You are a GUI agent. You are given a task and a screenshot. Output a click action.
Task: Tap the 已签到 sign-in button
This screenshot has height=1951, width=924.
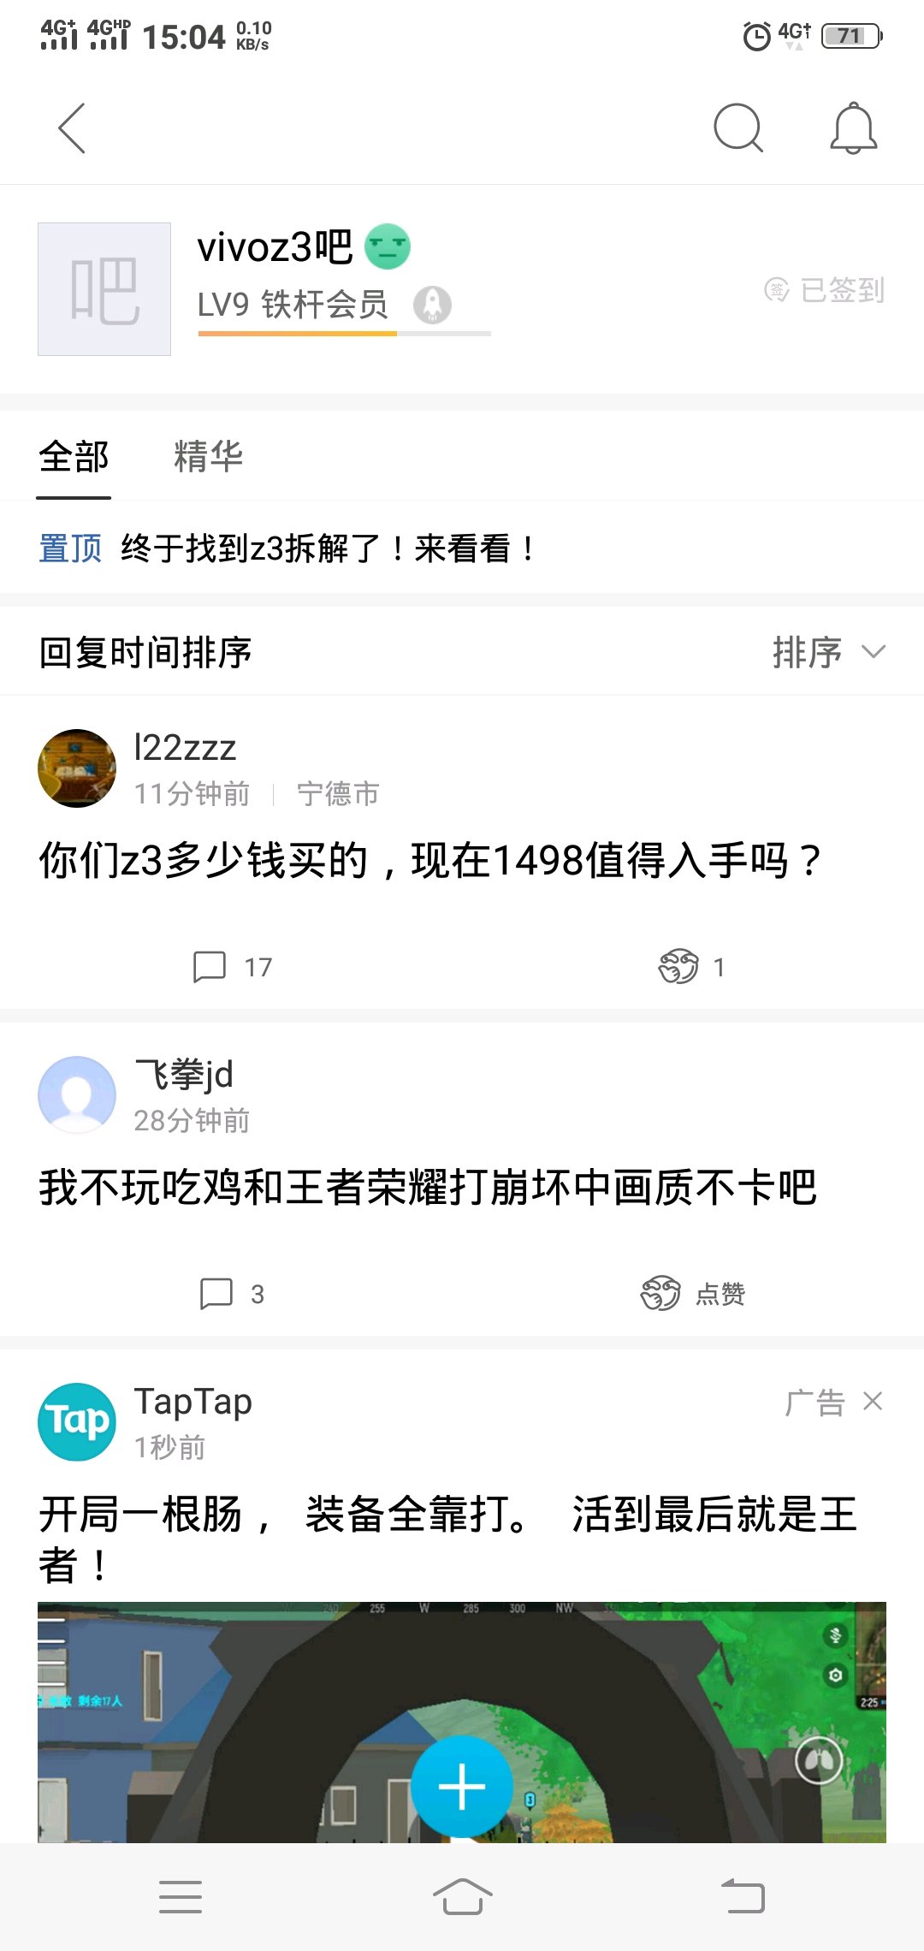825,290
